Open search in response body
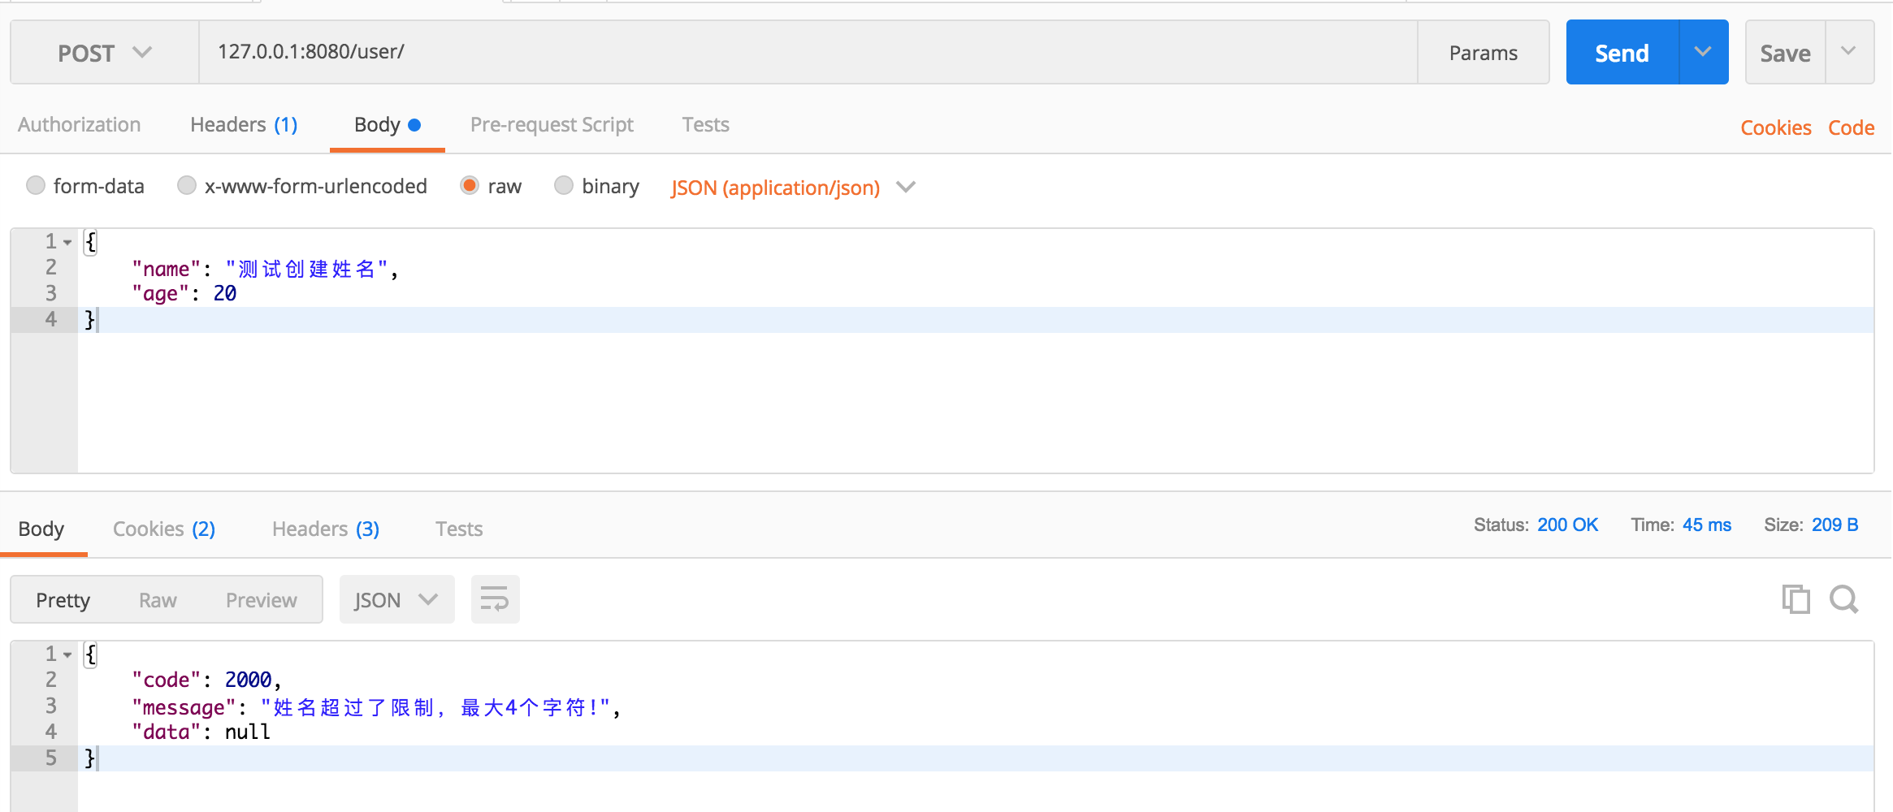This screenshot has width=1893, height=812. [1844, 599]
